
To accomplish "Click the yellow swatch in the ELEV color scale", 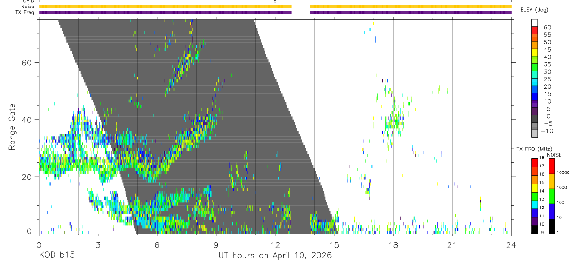I will [x=535, y=52].
